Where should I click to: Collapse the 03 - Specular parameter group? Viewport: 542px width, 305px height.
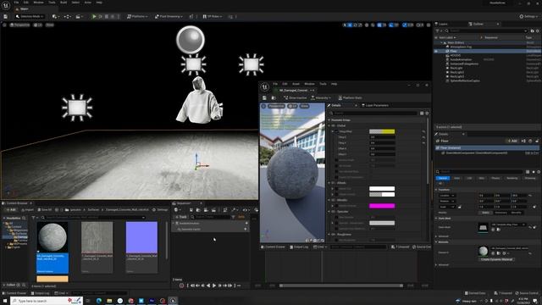click(x=329, y=211)
